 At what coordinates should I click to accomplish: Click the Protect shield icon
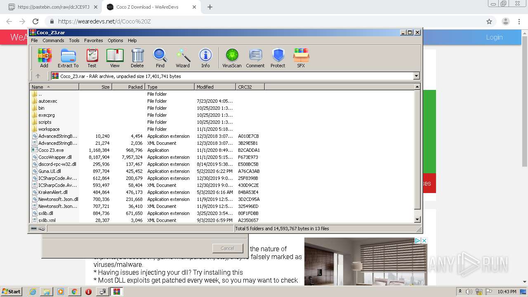278,58
